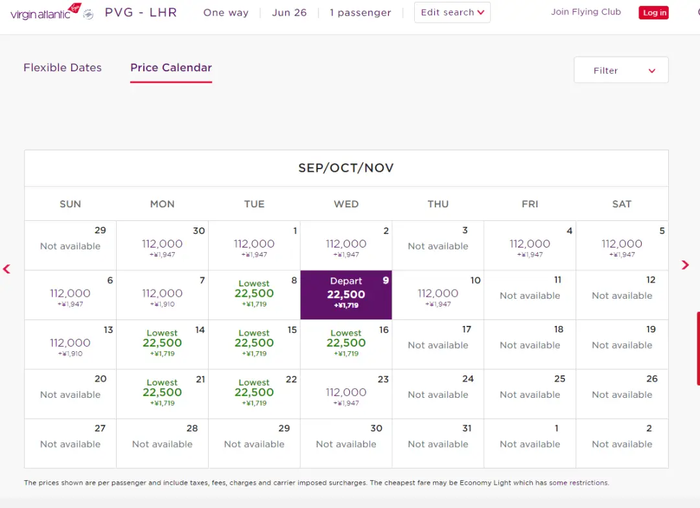Expand the Edit search dropdown

point(452,12)
